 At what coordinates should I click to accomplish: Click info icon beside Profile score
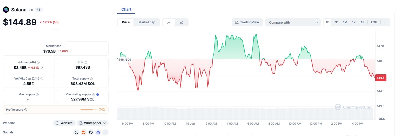pyautogui.click(x=26, y=110)
